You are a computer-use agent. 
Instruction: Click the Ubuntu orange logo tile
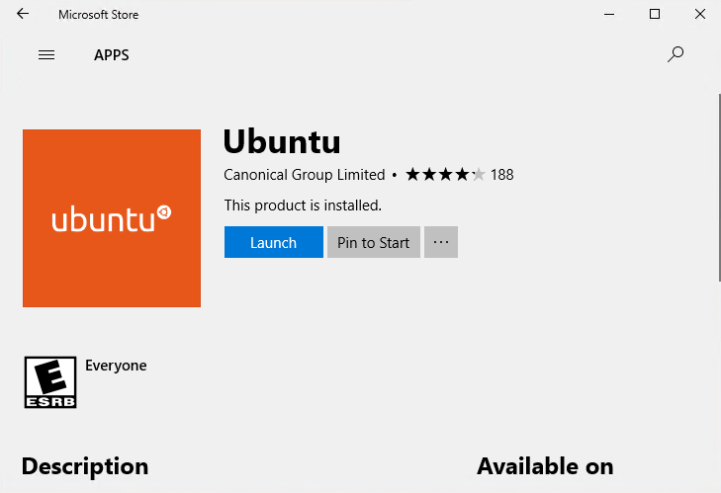112,218
